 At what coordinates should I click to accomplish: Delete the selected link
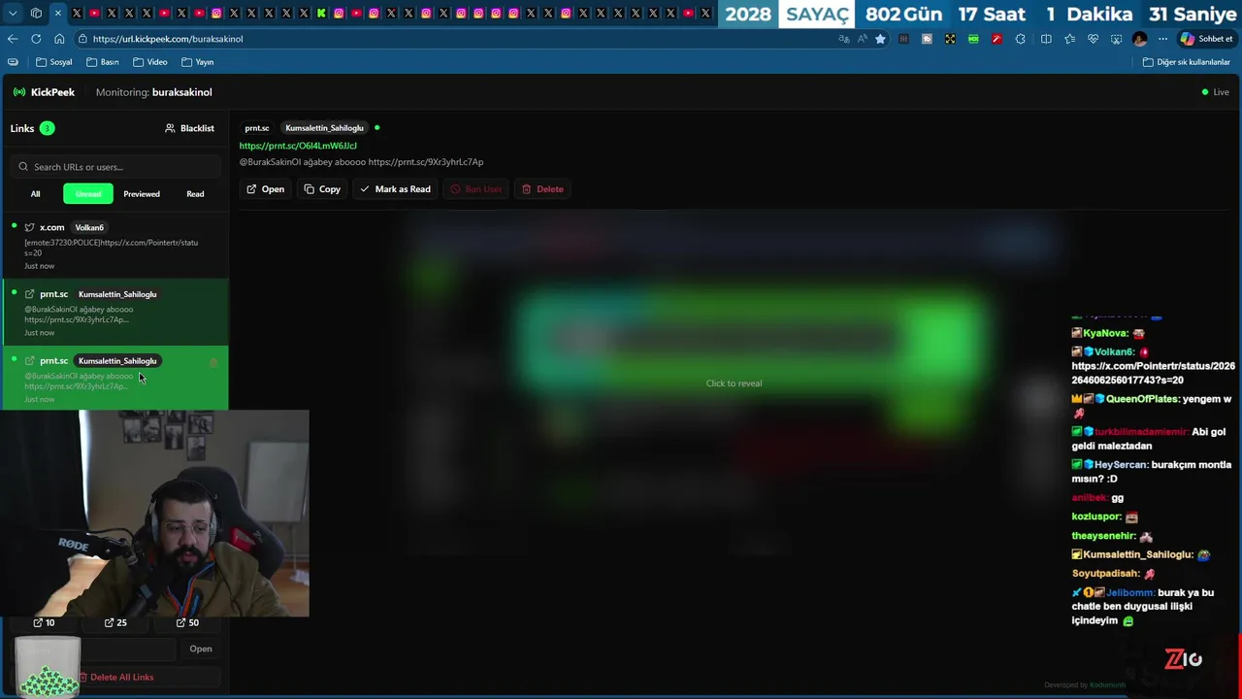[542, 189]
